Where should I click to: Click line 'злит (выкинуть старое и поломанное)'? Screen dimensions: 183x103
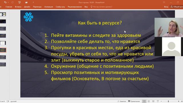pyautogui.click(x=92, y=60)
